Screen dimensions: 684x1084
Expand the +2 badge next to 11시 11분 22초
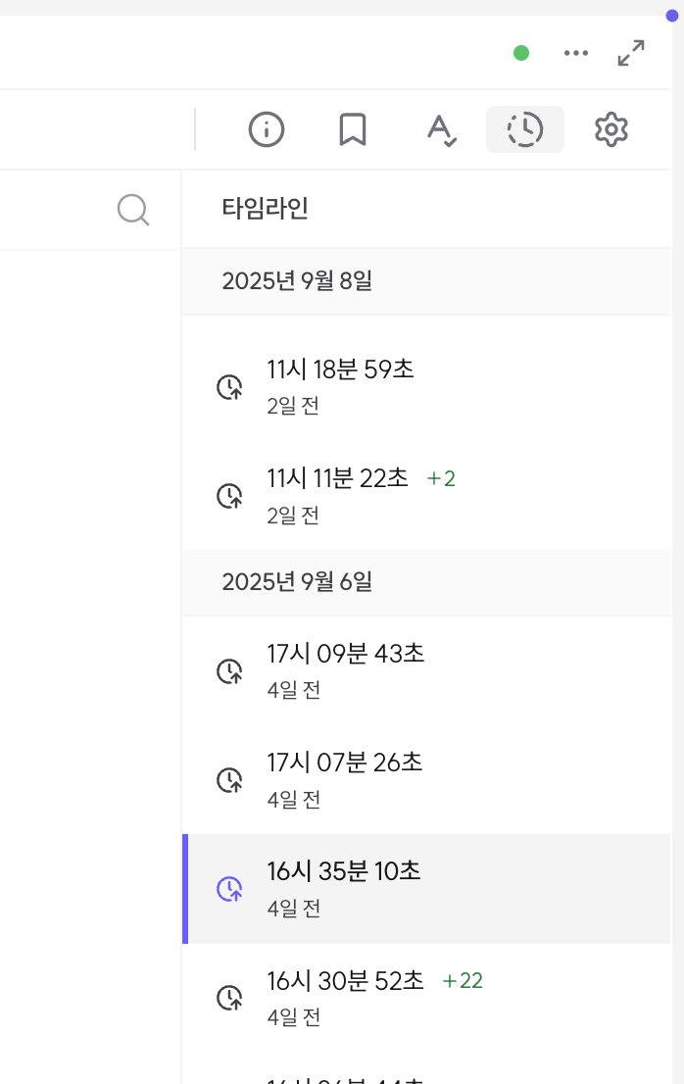tap(440, 478)
